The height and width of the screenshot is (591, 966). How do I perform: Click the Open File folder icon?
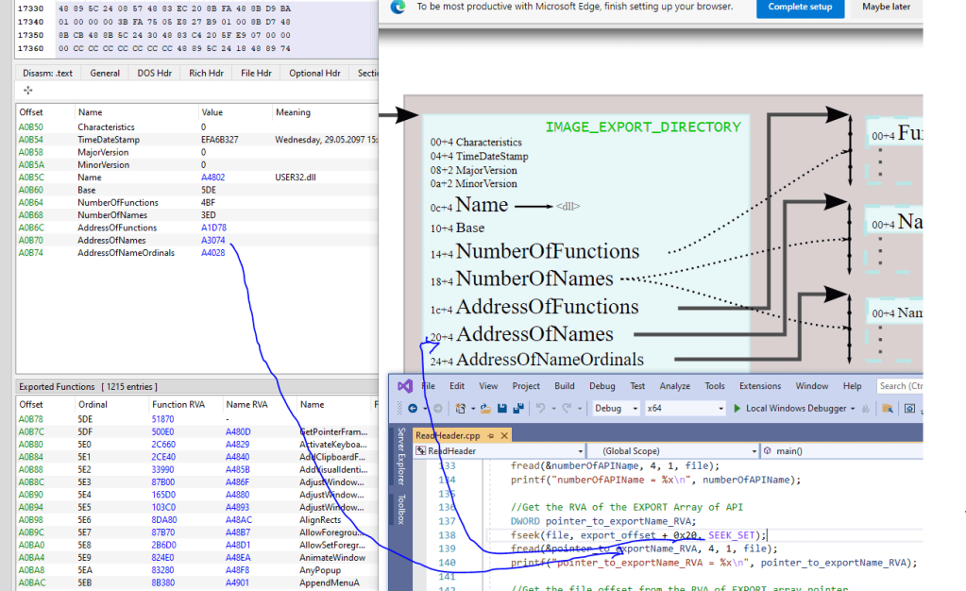485,409
